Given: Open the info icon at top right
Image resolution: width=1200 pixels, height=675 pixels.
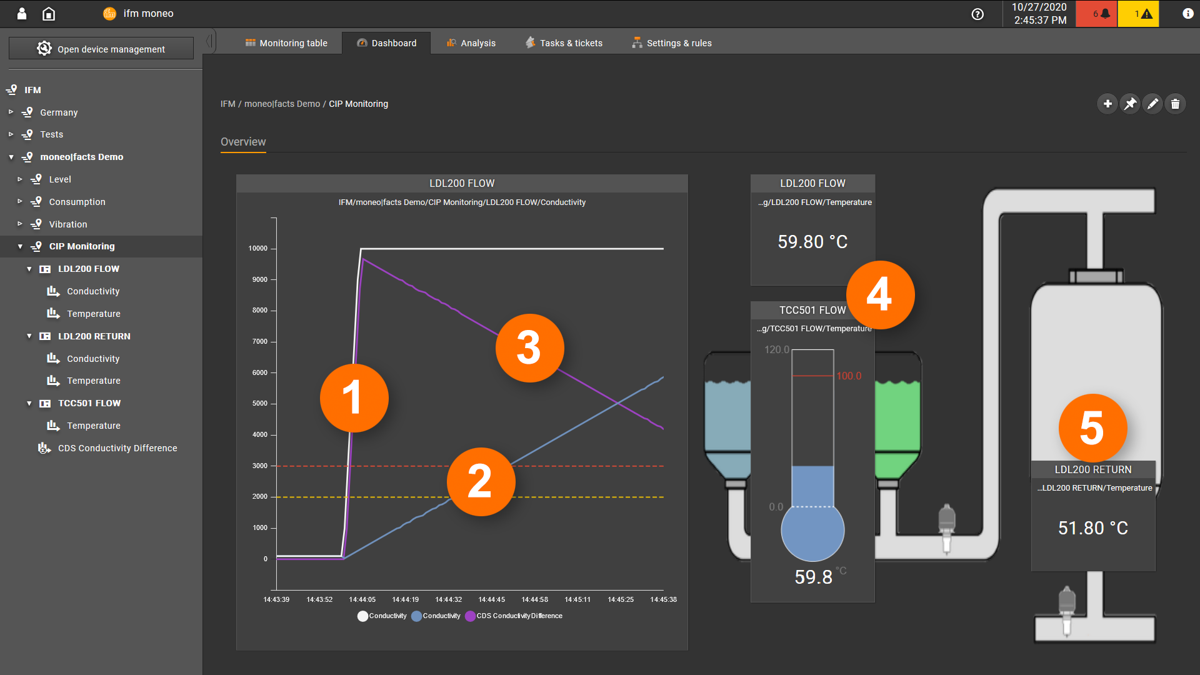Looking at the screenshot, I should click(x=1188, y=13).
